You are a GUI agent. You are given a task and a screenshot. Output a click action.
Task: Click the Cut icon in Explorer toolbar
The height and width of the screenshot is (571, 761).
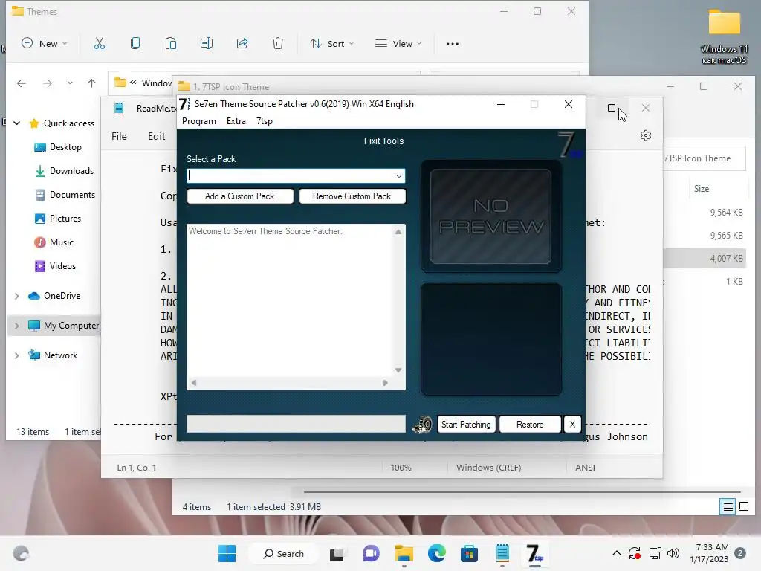[x=100, y=44]
